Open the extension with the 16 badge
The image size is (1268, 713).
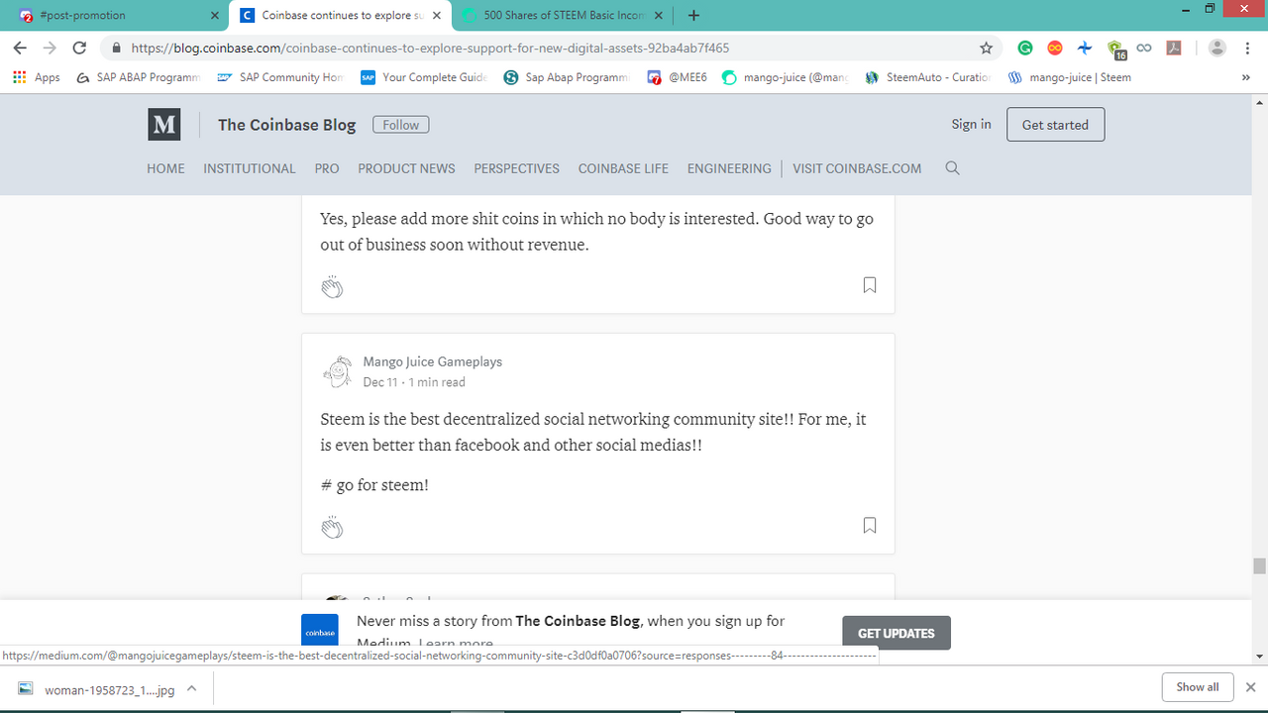click(1116, 50)
